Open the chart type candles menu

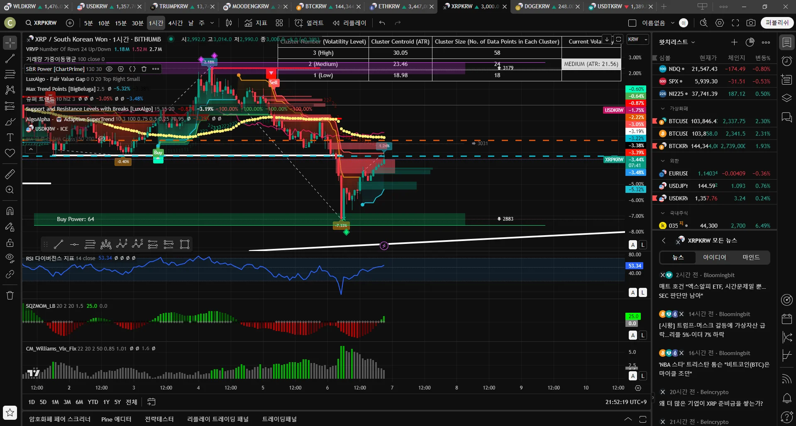[x=229, y=23]
